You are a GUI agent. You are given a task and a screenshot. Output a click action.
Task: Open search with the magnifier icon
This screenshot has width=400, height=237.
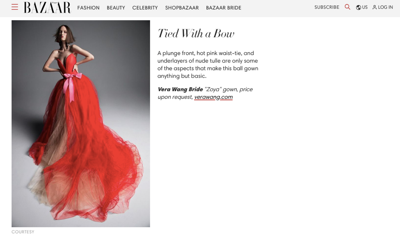347,7
